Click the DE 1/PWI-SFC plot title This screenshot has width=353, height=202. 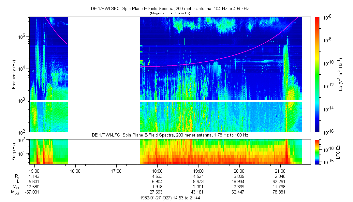click(x=169, y=9)
